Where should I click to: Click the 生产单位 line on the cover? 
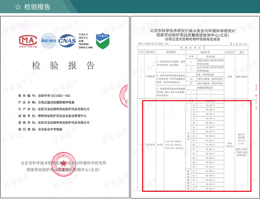[x=54, y=109]
